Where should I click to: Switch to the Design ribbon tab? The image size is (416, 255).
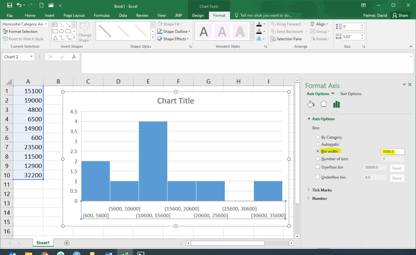click(198, 15)
